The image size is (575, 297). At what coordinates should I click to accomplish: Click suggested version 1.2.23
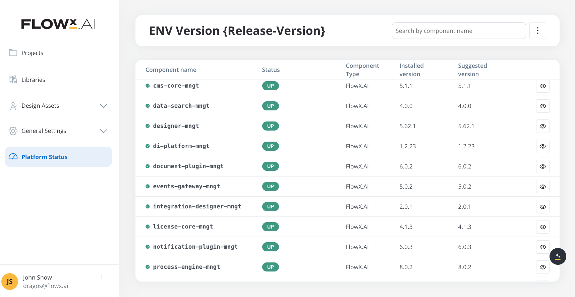coord(466,146)
